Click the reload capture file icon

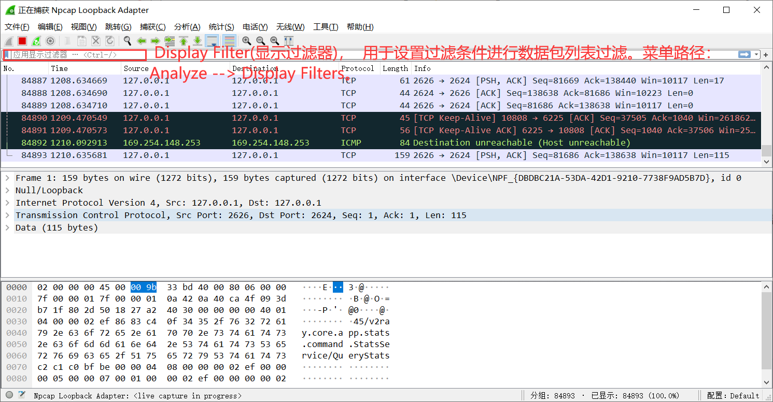pyautogui.click(x=110, y=41)
